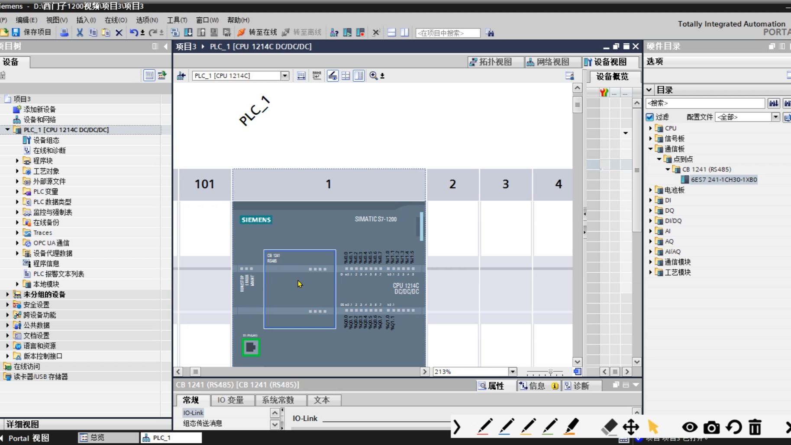Image resolution: width=791 pixels, height=445 pixels.
Task: Click the download to device icon
Action: pyautogui.click(x=188, y=32)
